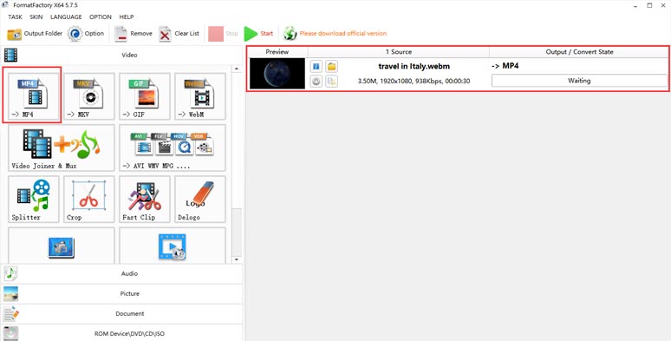The height and width of the screenshot is (341, 671).
Task: Open the HELP menu
Action: (127, 17)
